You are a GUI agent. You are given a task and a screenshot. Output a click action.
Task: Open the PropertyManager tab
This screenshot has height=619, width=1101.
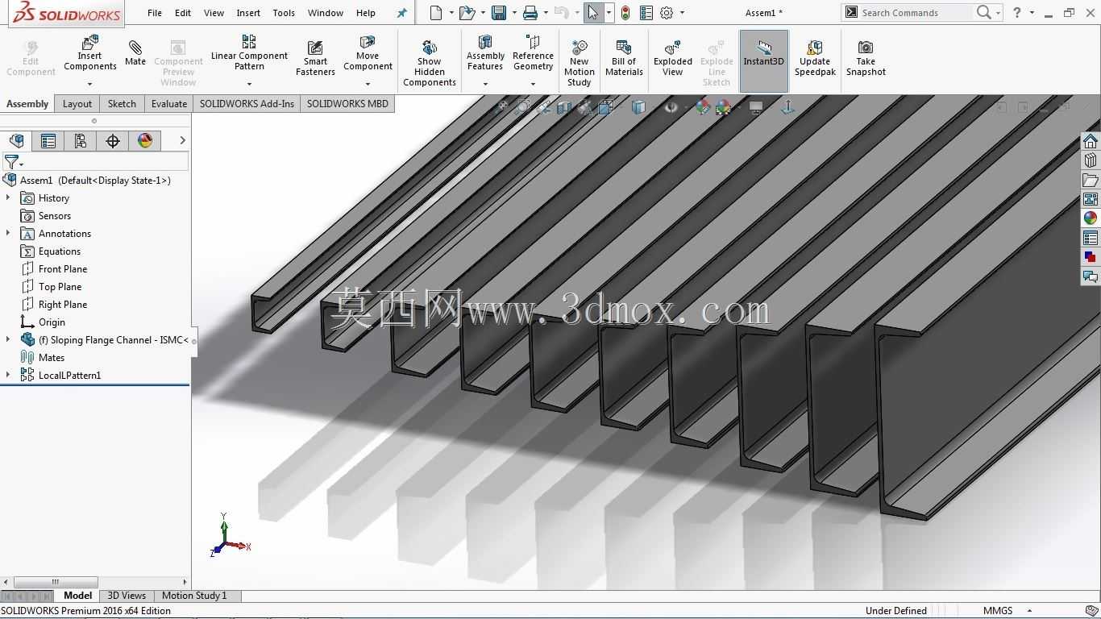pos(48,141)
